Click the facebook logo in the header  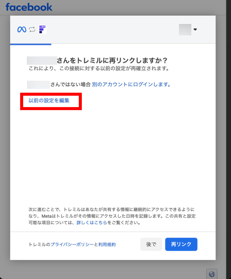(29, 7)
